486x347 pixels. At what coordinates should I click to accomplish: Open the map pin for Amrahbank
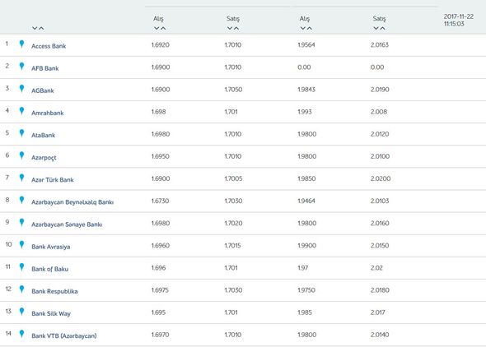(x=21, y=111)
